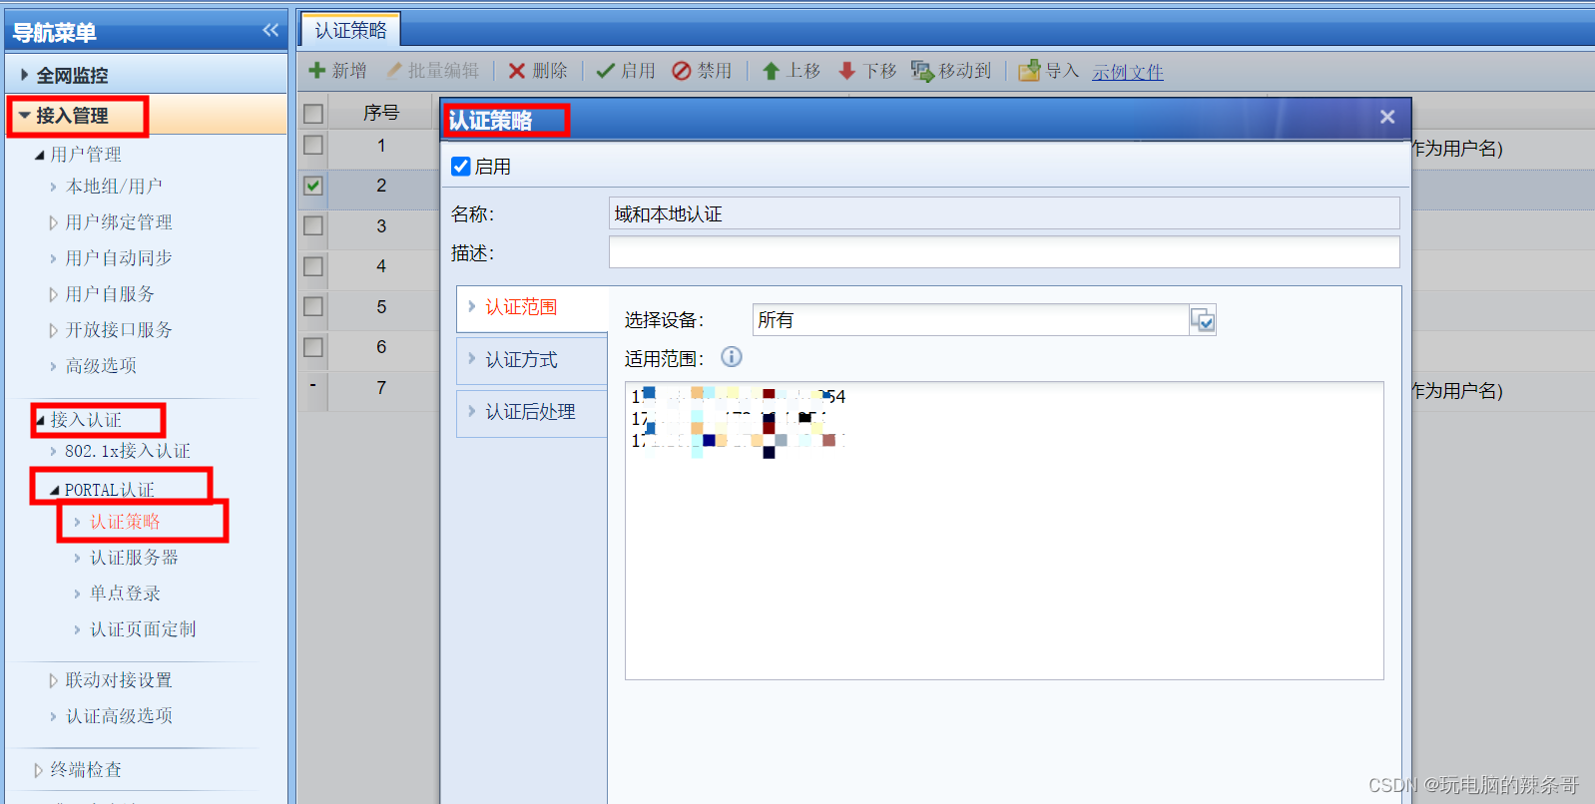Select the 认证方式 side tab
This screenshot has height=804, width=1595.
click(x=532, y=360)
